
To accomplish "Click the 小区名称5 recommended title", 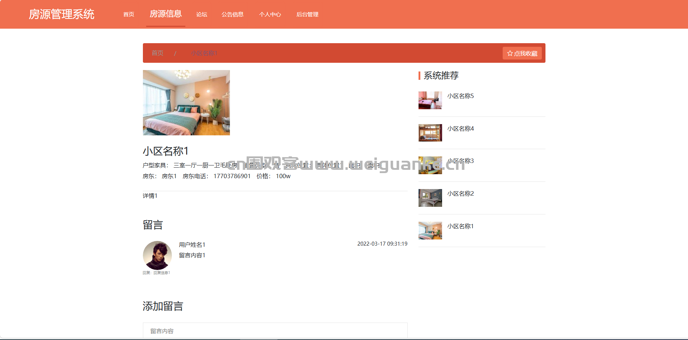I will click(461, 96).
